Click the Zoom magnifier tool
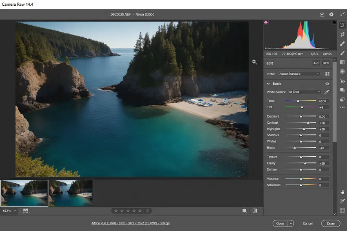The width and height of the screenshot is (347, 231). pyautogui.click(x=254, y=62)
